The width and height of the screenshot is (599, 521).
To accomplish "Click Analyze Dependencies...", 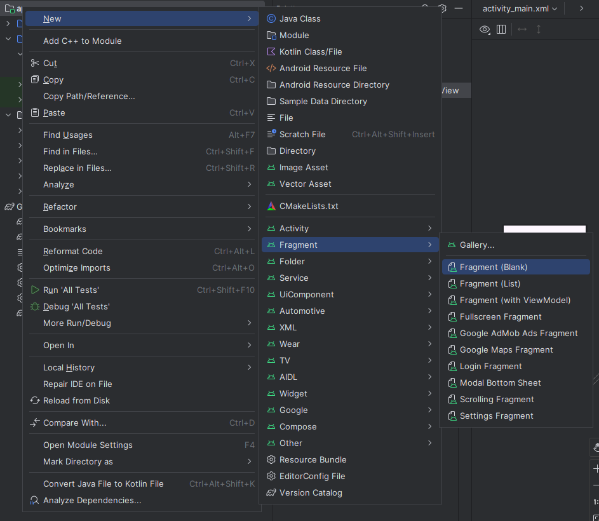I will [142, 501].
